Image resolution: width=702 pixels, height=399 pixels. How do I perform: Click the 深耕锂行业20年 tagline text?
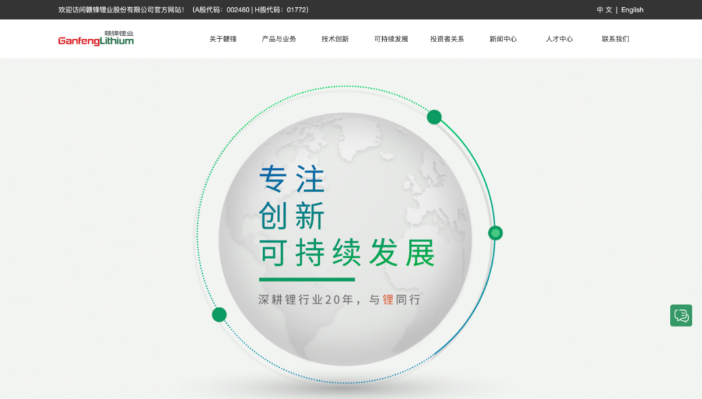339,300
